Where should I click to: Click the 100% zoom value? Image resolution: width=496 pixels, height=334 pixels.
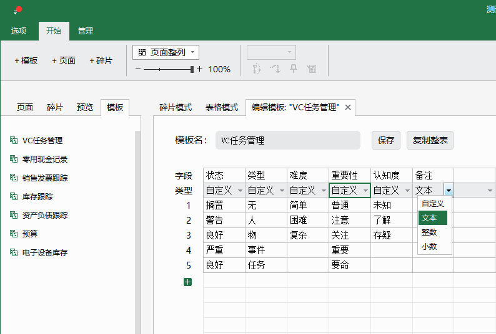point(219,69)
